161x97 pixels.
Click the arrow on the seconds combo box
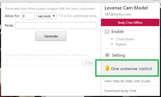(54, 16)
